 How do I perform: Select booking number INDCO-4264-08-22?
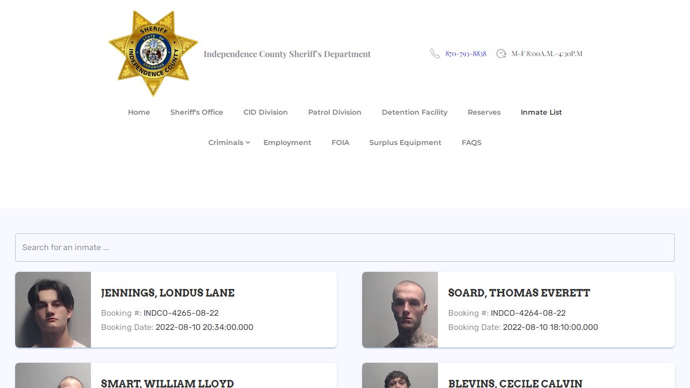point(528,313)
